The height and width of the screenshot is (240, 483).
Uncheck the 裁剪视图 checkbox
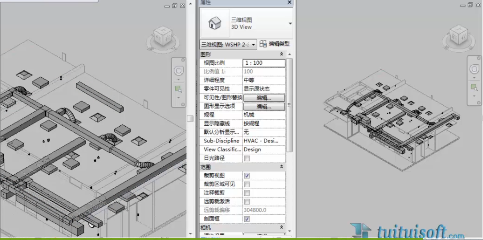(x=247, y=176)
